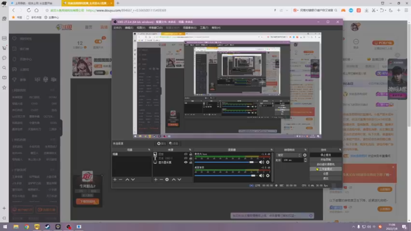The image size is (411, 231).
Task: Click the magnifier icon in the browser side strip
Action: tap(4, 68)
